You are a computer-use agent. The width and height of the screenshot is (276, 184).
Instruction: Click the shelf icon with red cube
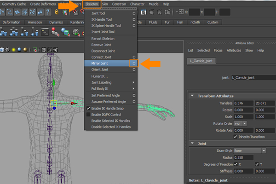pyautogui.click(x=55, y=32)
